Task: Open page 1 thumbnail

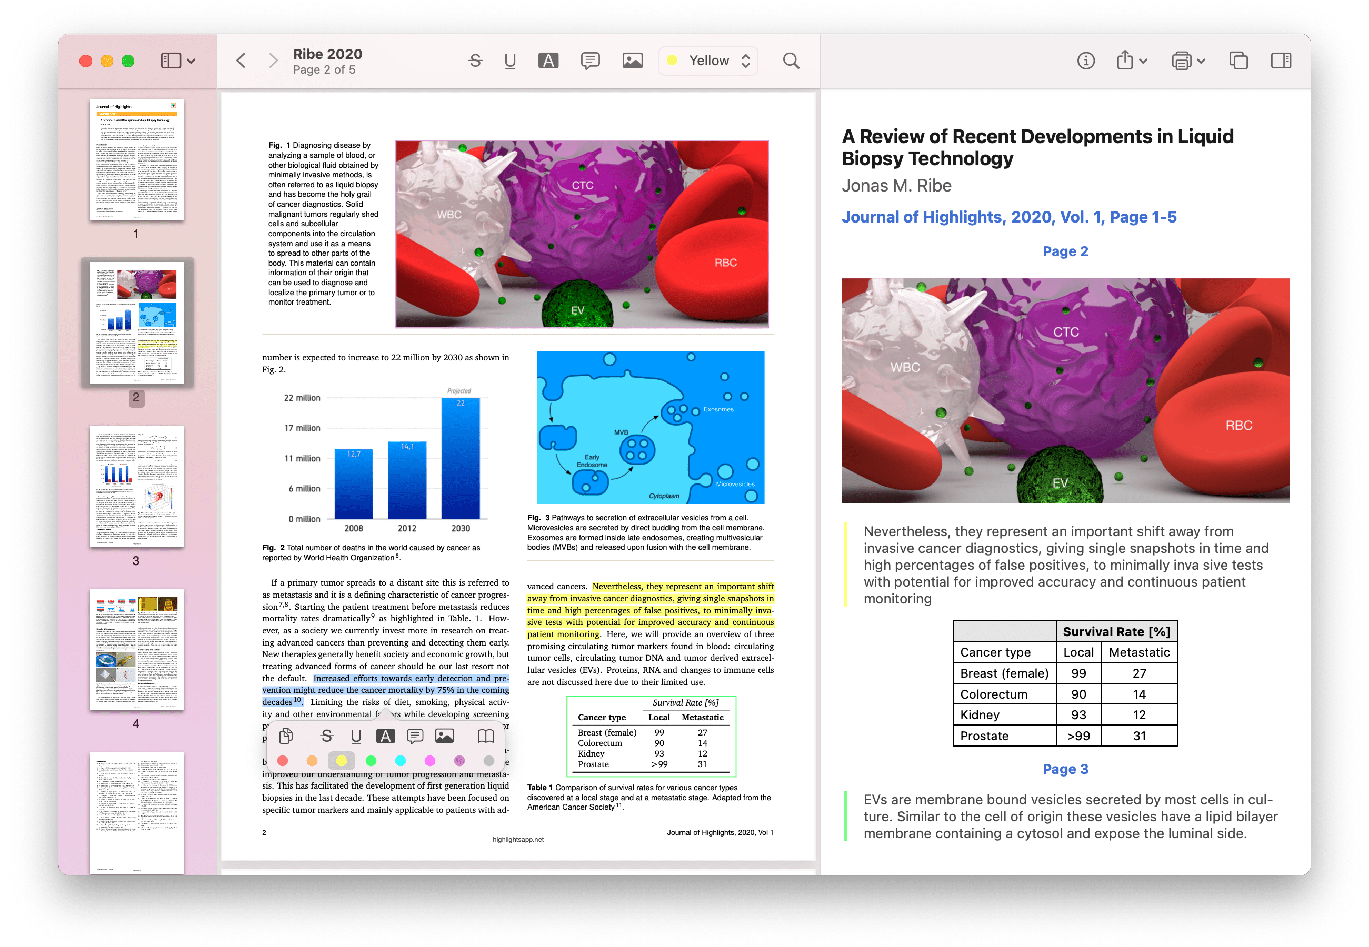Action: (x=136, y=160)
